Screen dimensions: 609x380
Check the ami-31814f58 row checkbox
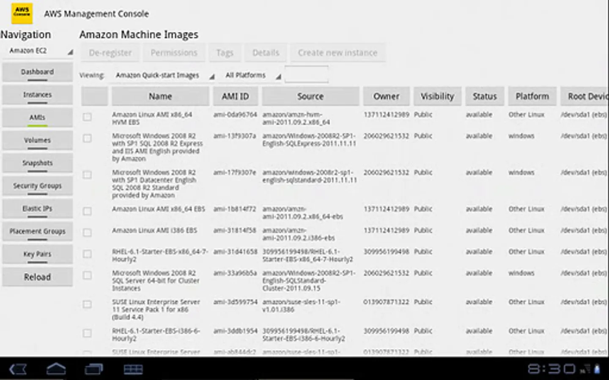87,233
